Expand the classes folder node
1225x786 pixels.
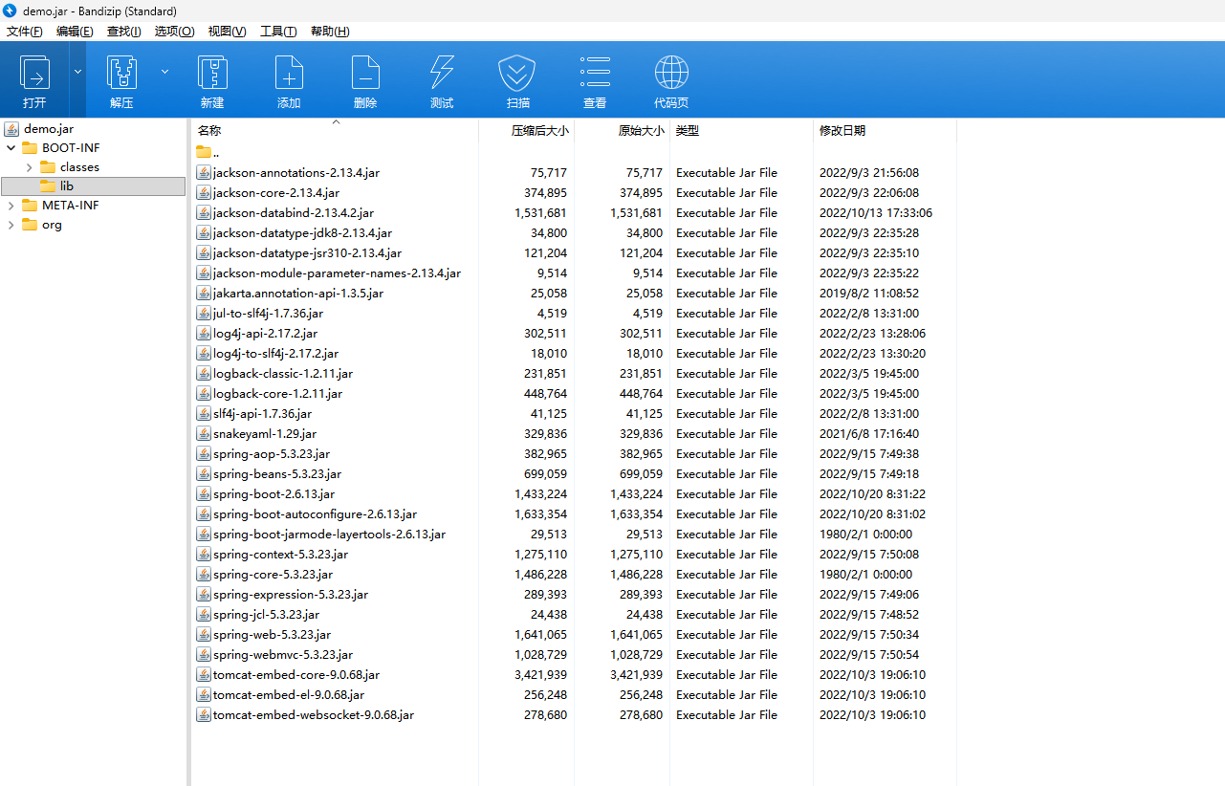(x=30, y=167)
